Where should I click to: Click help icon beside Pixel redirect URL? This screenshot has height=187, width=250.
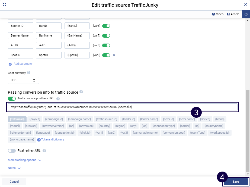pos(44,151)
